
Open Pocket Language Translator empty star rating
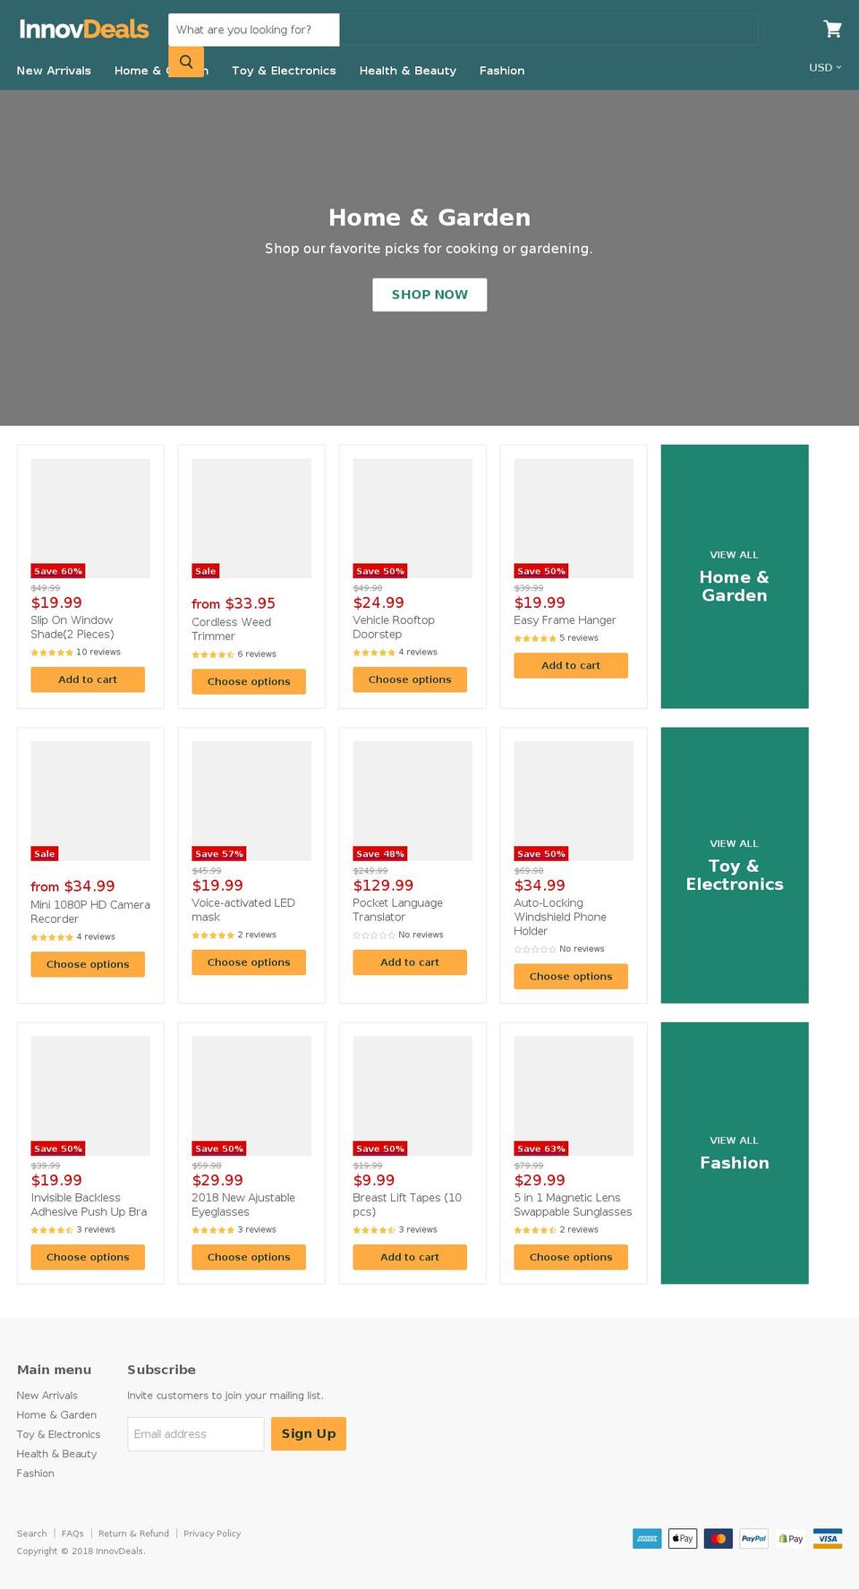(x=374, y=935)
